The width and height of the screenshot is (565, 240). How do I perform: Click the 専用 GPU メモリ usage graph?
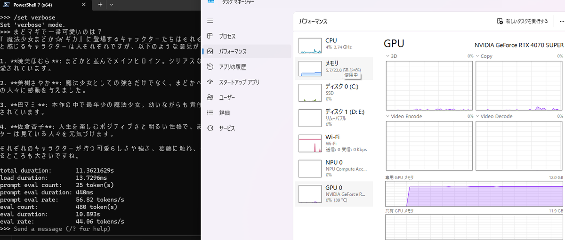474,194
